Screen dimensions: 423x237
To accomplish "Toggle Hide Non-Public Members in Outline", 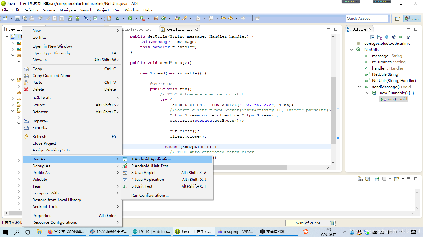I will (x=401, y=37).
